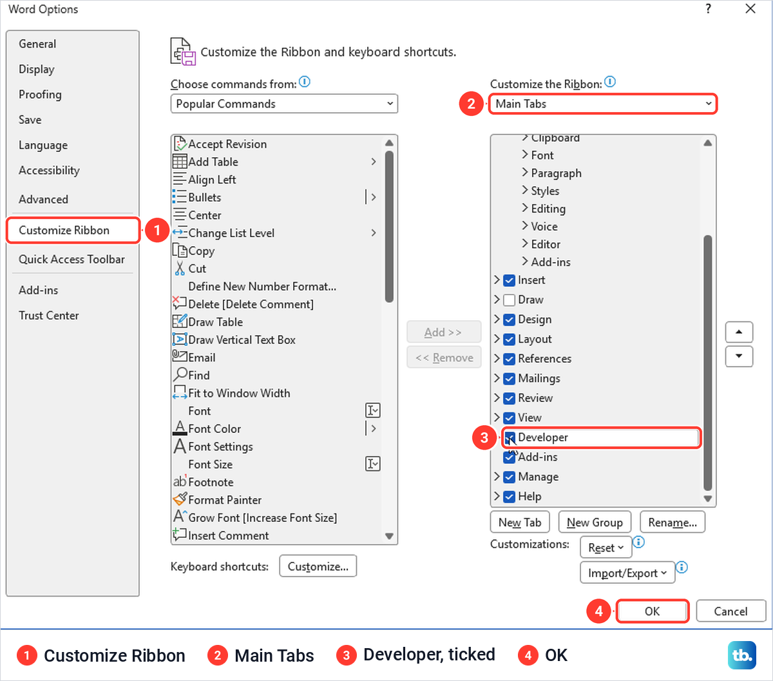The width and height of the screenshot is (773, 681).
Task: Click the Format Painter brush icon
Action: coord(180,499)
